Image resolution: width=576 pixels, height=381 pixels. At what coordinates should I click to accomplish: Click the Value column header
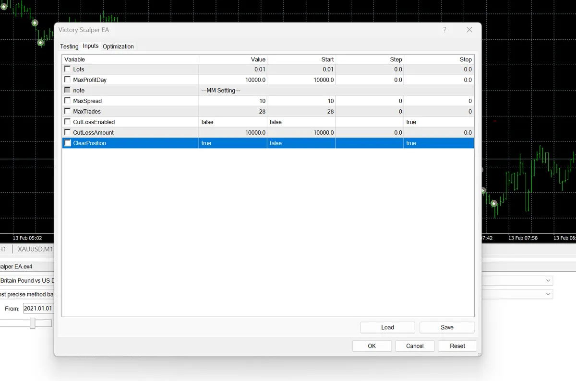[x=233, y=59]
